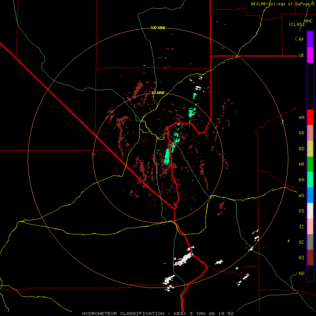This screenshot has height=316, width=316.
Task: Click the GR legend label
Action: click(x=301, y=133)
